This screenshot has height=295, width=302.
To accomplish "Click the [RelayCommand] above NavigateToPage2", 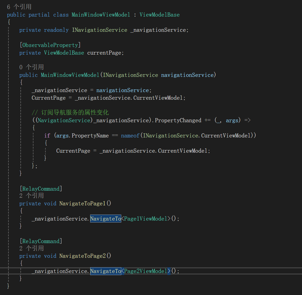I will 41,241.
